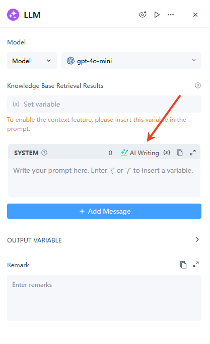Screen dimensions: 210x344
Task: Expand the SYSTEM prompt editor to fullscreen
Action: [193, 153]
